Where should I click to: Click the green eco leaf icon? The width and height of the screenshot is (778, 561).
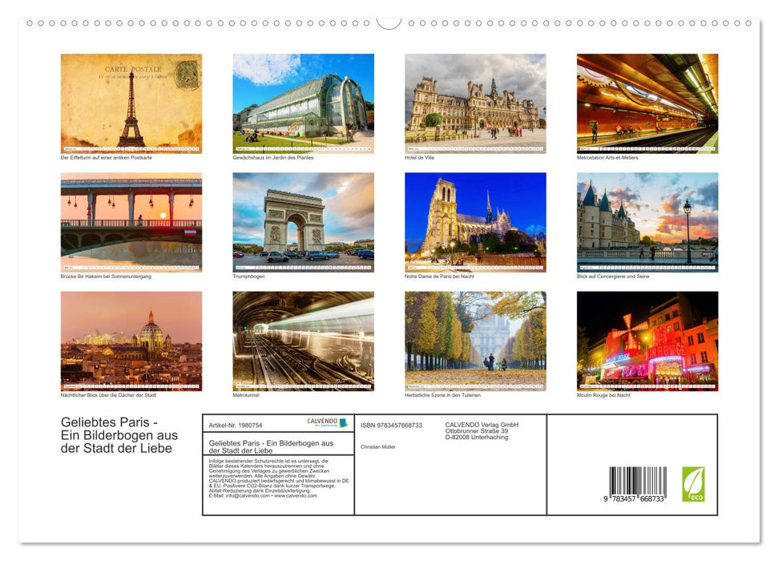pos(693,484)
